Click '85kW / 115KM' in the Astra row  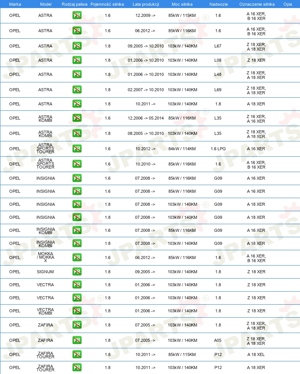(x=182, y=15)
